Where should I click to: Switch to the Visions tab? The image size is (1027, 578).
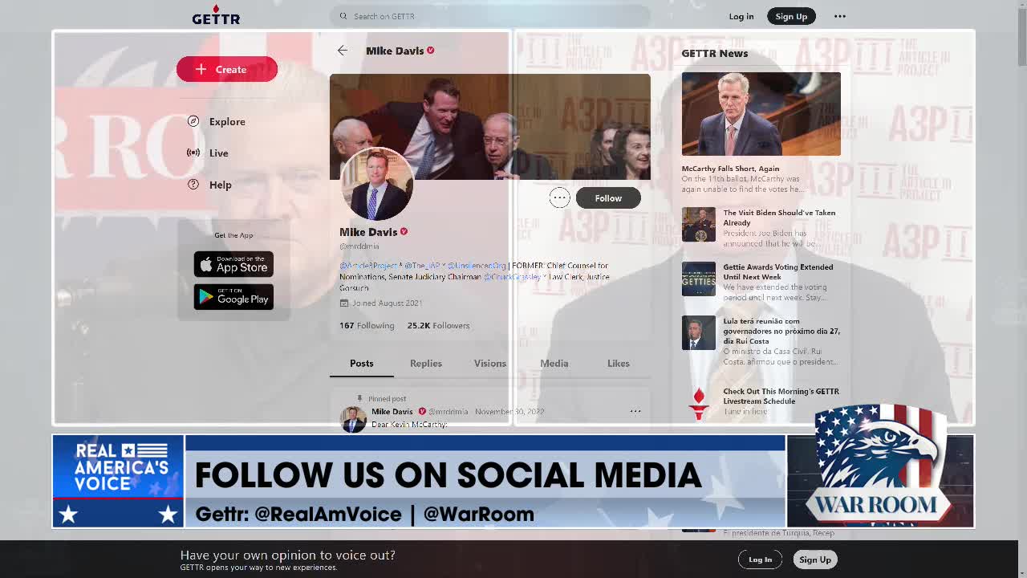(x=490, y=364)
